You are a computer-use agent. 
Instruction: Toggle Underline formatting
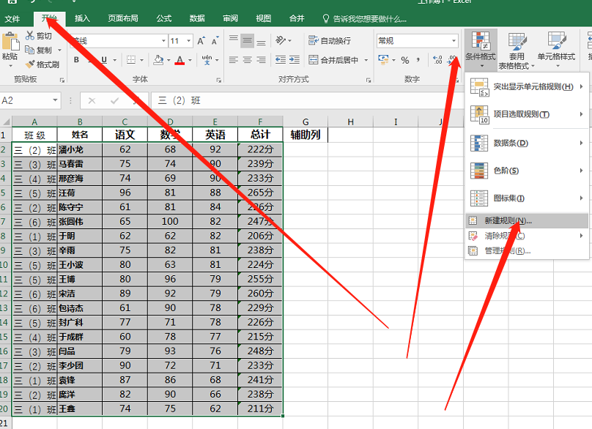[x=104, y=59]
